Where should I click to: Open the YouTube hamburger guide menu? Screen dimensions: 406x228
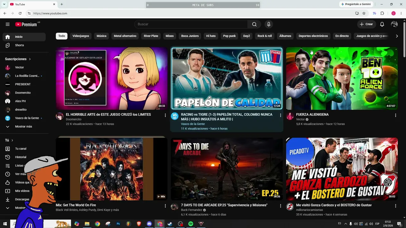point(8,24)
